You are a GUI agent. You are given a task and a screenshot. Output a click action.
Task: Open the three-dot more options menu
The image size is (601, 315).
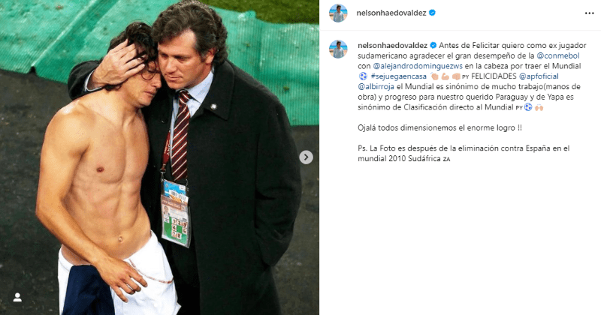[589, 13]
